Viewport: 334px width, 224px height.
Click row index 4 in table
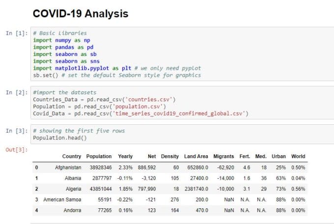pos(37,210)
